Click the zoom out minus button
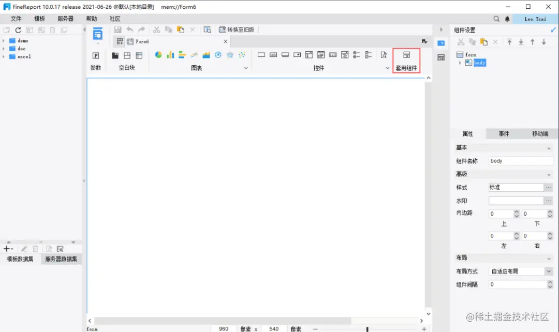The width and height of the screenshot is (559, 332). click(315, 329)
